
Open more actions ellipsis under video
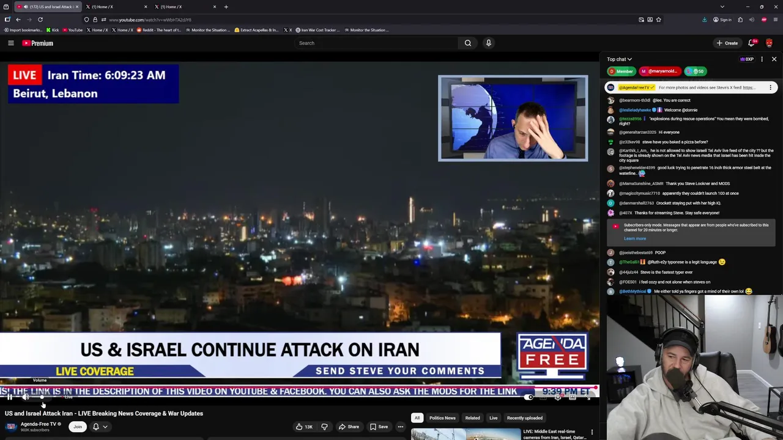coord(401,427)
